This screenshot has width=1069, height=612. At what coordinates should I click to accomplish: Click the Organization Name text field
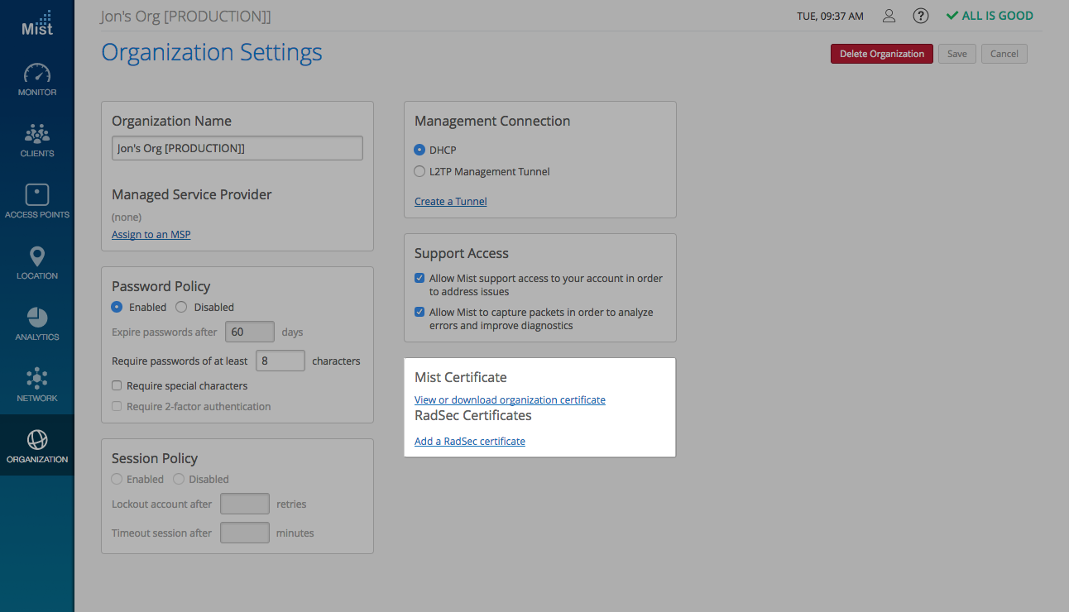[x=237, y=148]
